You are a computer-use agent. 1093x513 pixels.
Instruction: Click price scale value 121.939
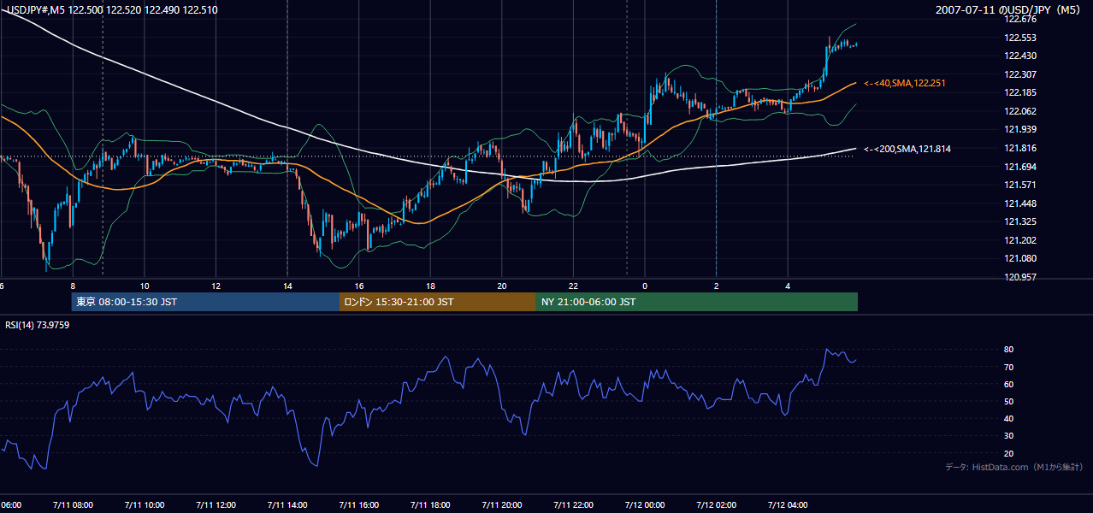(1019, 129)
